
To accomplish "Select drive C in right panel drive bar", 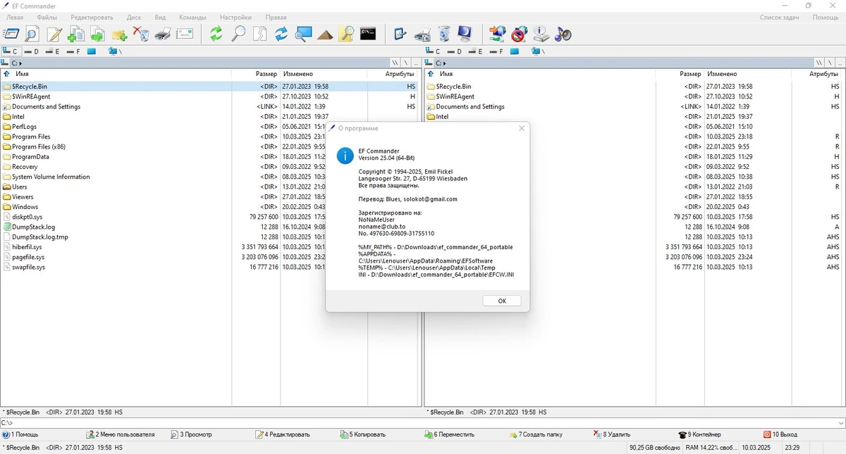I will pos(434,51).
